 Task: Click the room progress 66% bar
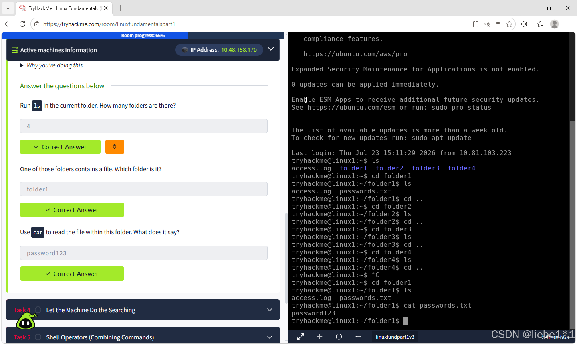coord(143,35)
